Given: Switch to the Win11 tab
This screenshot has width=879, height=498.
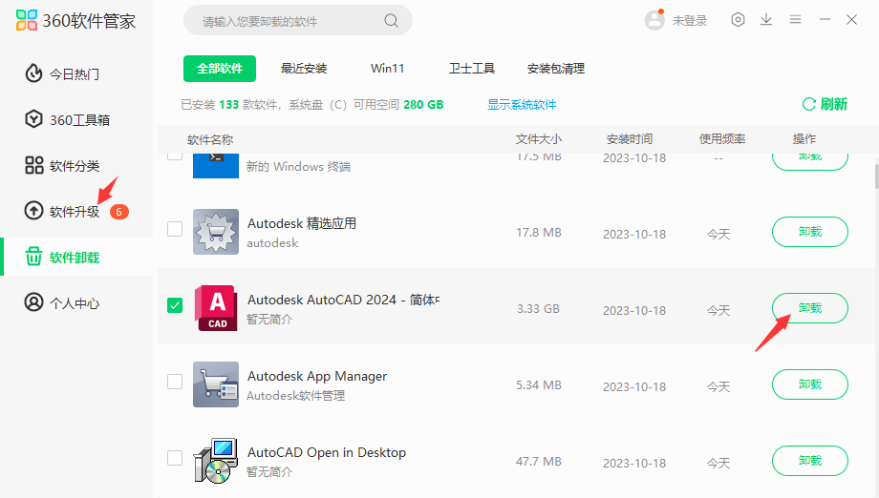Looking at the screenshot, I should [387, 69].
